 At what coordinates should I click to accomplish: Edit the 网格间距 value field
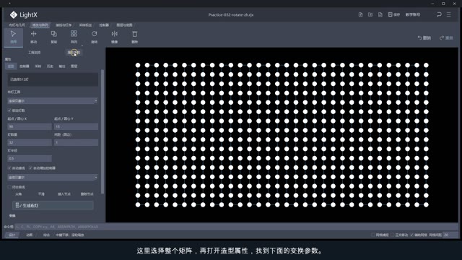coord(450,235)
